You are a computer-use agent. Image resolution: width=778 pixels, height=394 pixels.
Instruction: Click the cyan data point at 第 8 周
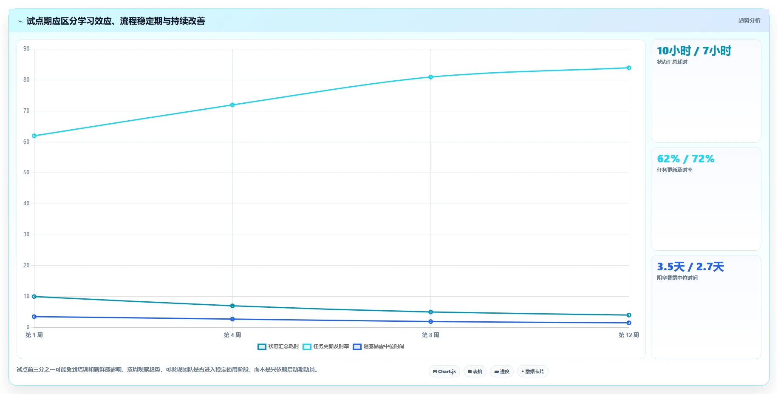click(430, 77)
